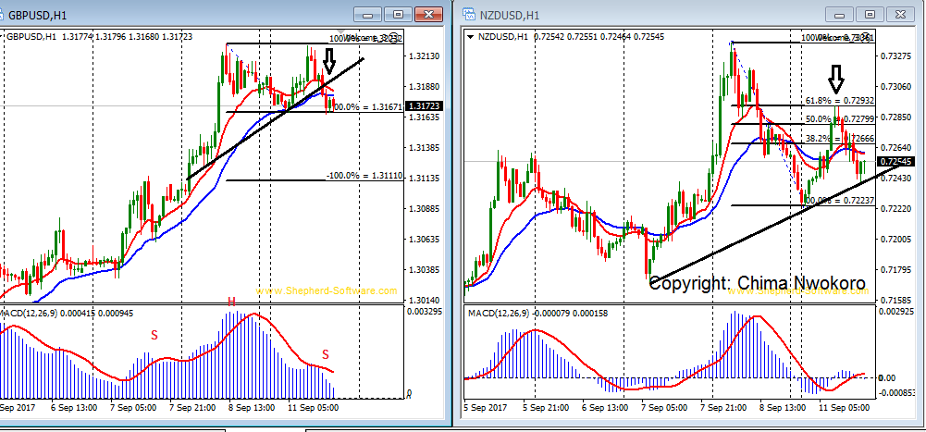Close the NZDUSD,H1 chart window
Image resolution: width=926 pixels, height=432 pixels.
pos(901,15)
